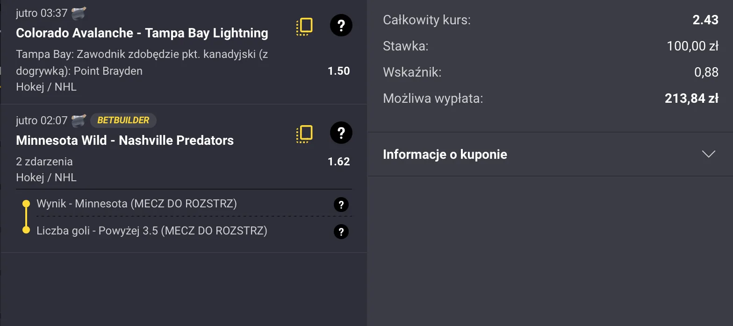
Task: Click the Możliwa wypłata amount 213,84 zł
Action: [x=691, y=98]
